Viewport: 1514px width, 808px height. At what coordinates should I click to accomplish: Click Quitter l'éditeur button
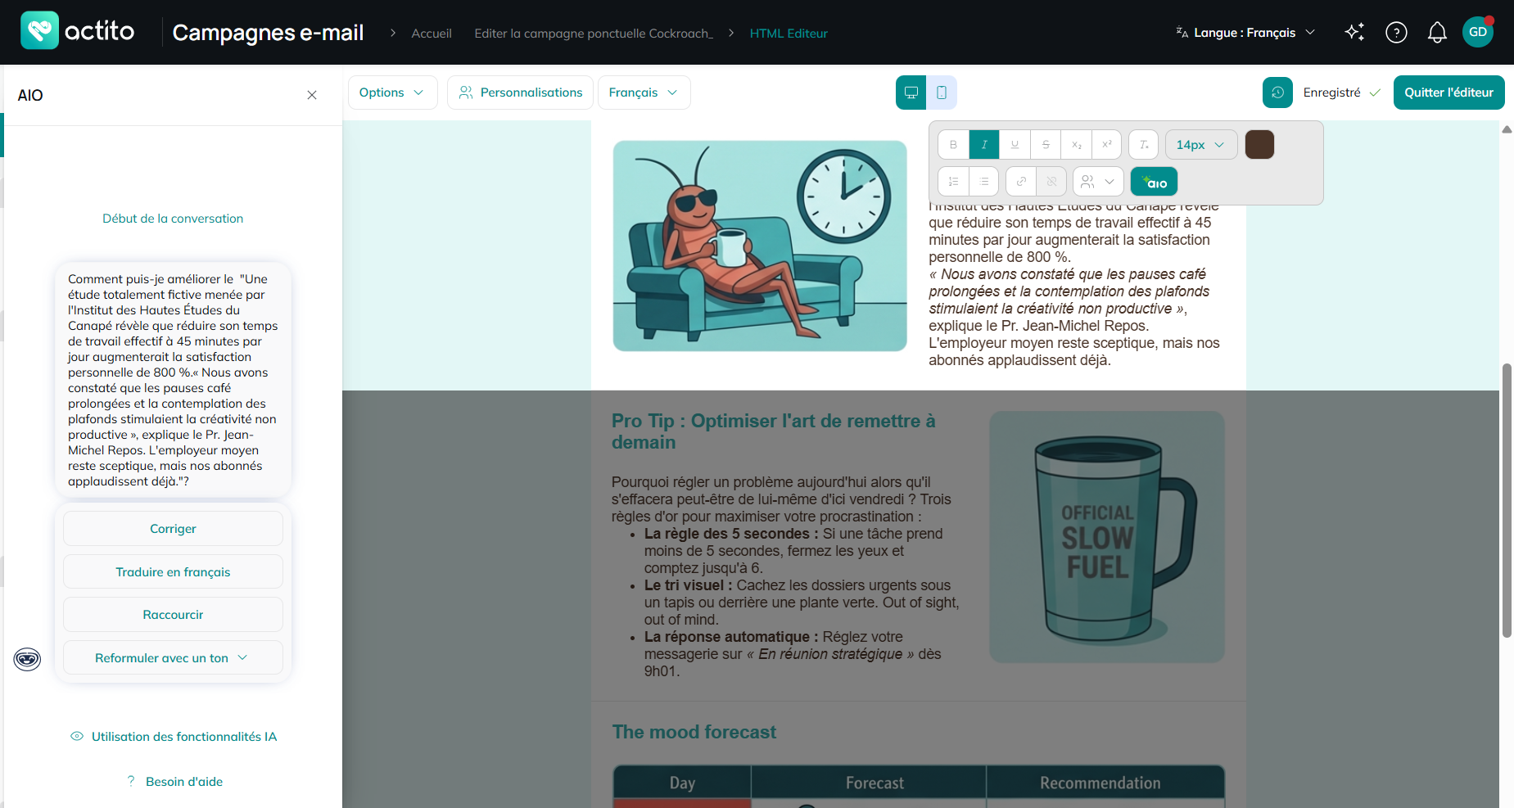pos(1448,93)
